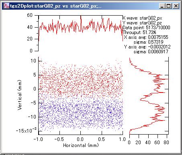Click 'X axis avg: 0.0075155' value

point(146,37)
